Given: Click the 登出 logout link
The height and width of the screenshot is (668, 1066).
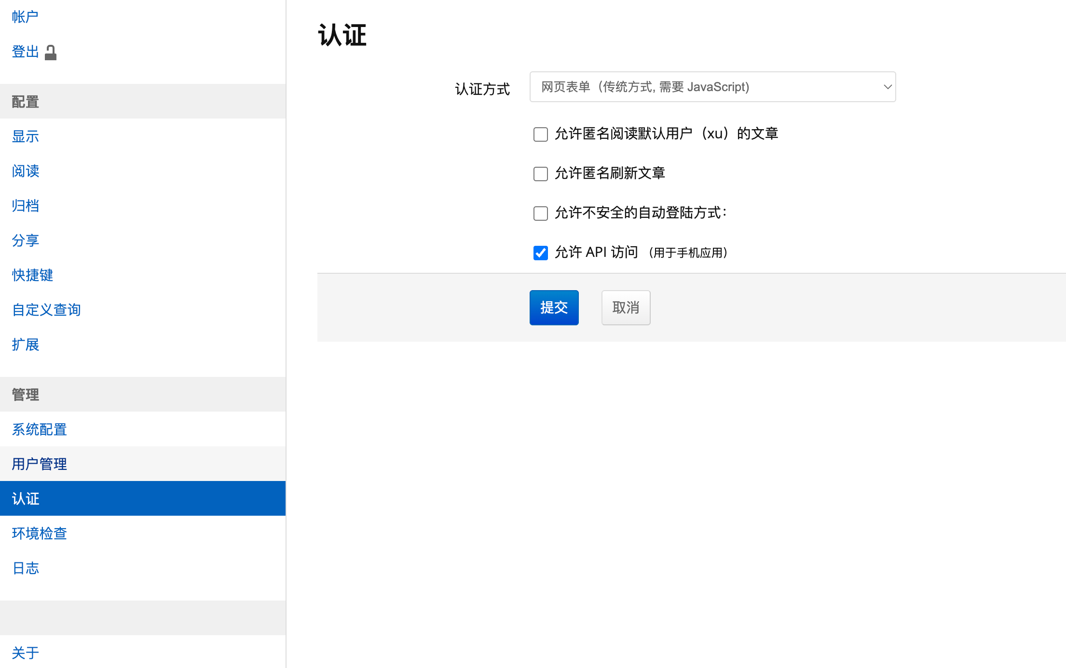Looking at the screenshot, I should [x=25, y=52].
